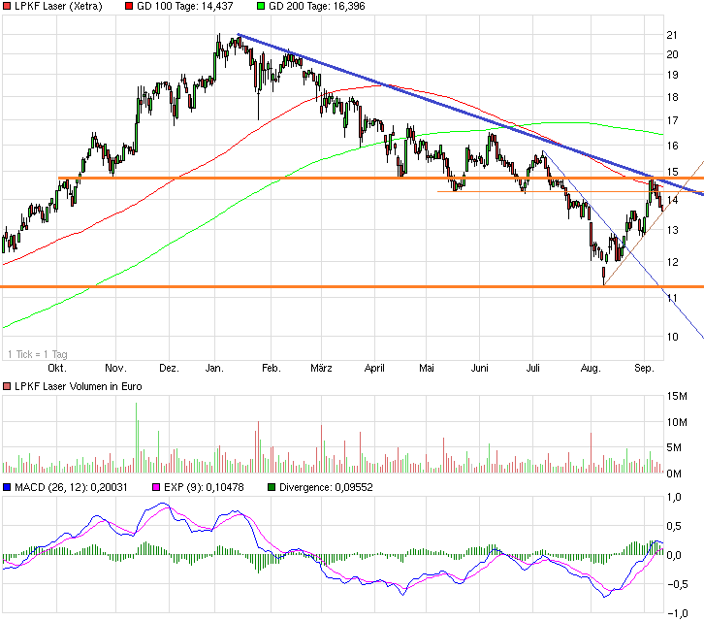Screen dimensions: 704x621
Task: Click the 'Nov.' month label on time axis
Action: pyautogui.click(x=115, y=368)
